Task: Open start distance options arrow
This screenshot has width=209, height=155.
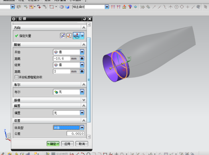Action: (x=82, y=59)
